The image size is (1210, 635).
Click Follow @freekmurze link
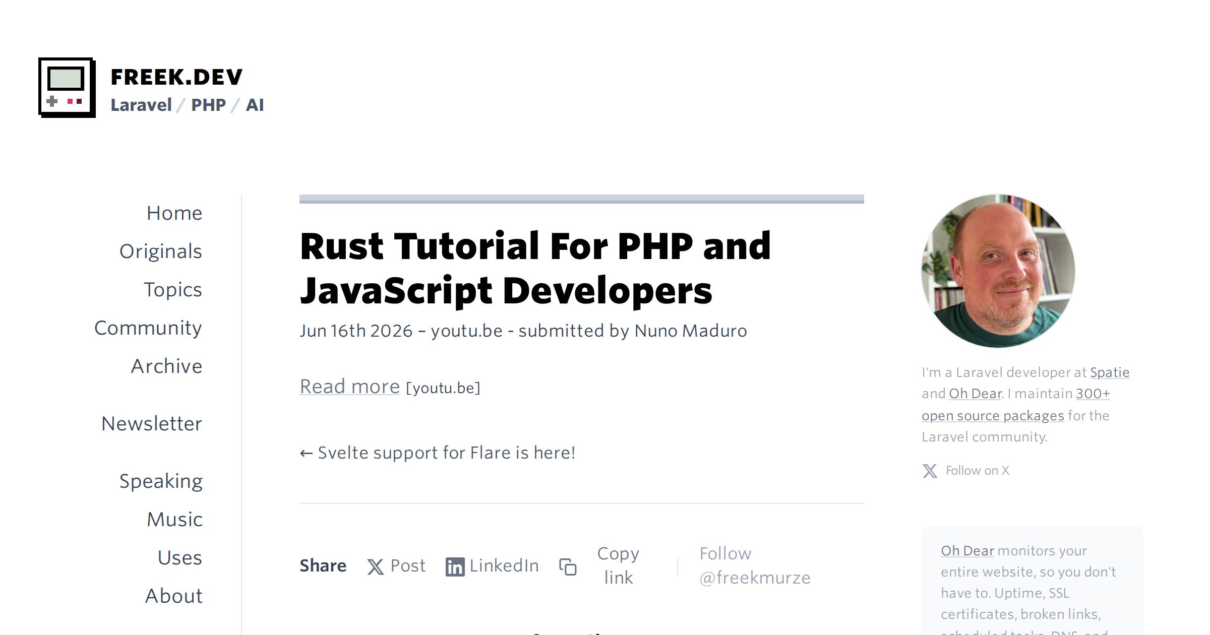pyautogui.click(x=755, y=565)
